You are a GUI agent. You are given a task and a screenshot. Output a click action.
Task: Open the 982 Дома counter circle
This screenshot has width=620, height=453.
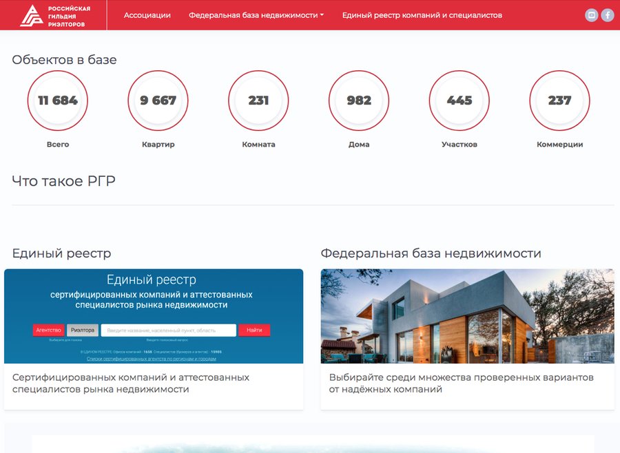pyautogui.click(x=359, y=101)
